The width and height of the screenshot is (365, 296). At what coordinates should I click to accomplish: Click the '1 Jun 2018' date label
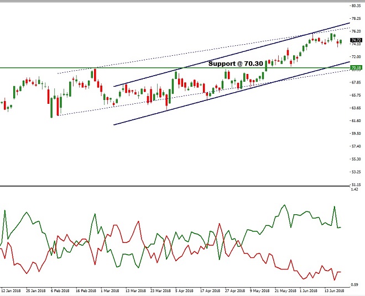(x=309, y=291)
